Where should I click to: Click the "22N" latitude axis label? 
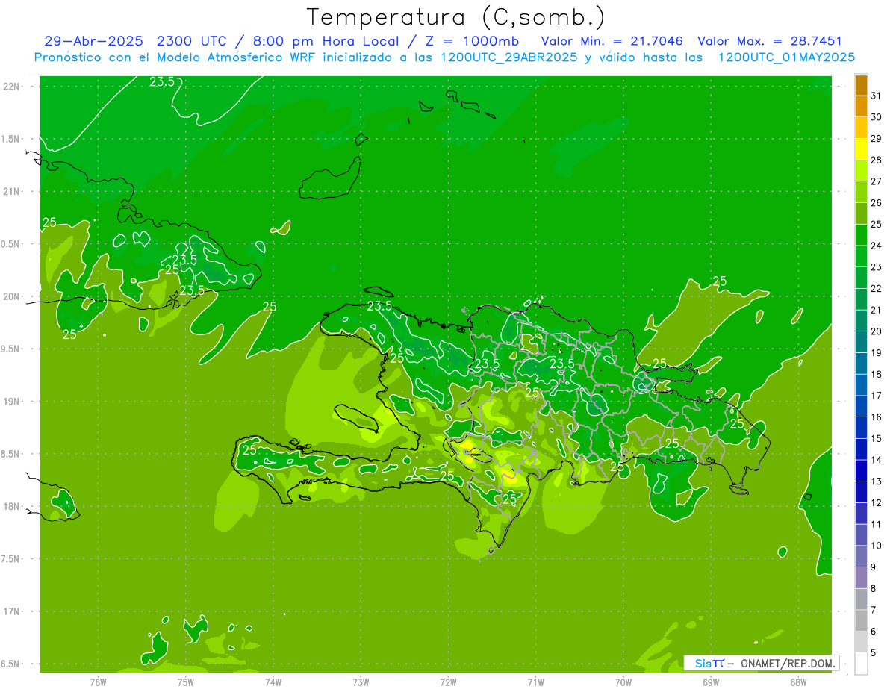11,86
